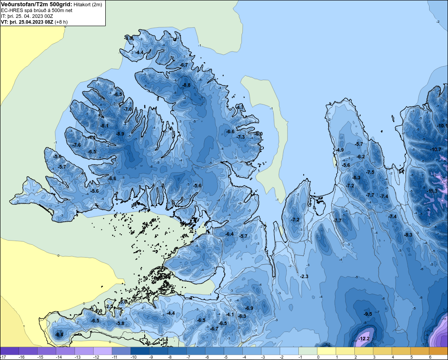This screenshot has height=360, width=448.
Task: Select the -6.3 temperature value
Action: pos(242,316)
